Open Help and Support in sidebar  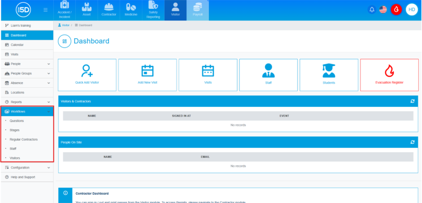(x=23, y=177)
